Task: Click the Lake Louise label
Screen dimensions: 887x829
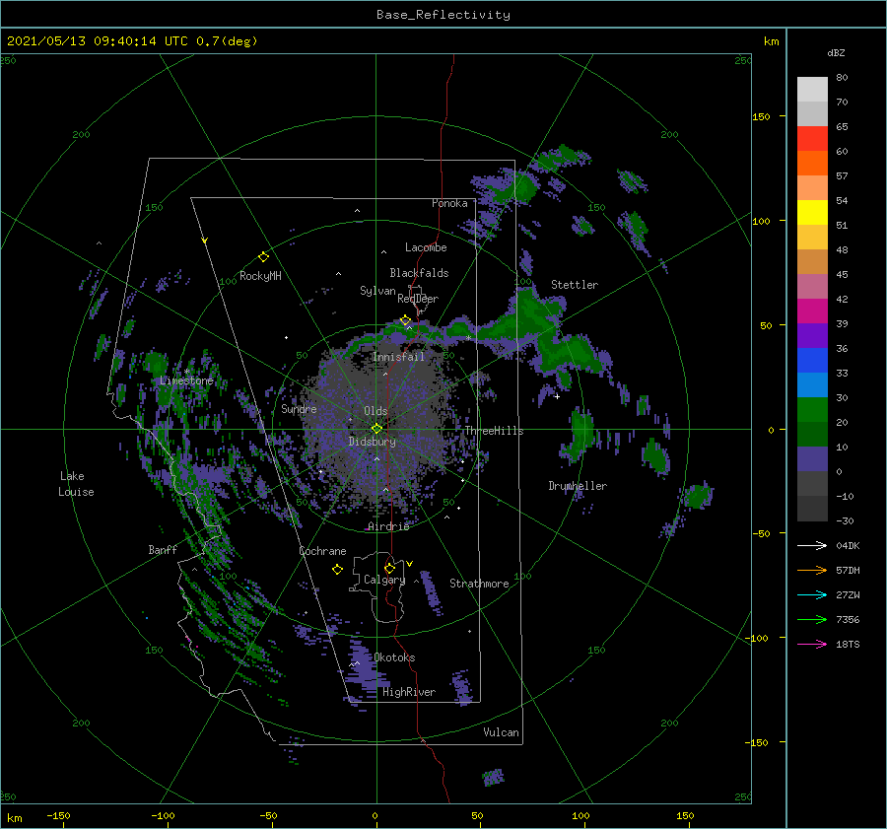Action: tap(76, 484)
